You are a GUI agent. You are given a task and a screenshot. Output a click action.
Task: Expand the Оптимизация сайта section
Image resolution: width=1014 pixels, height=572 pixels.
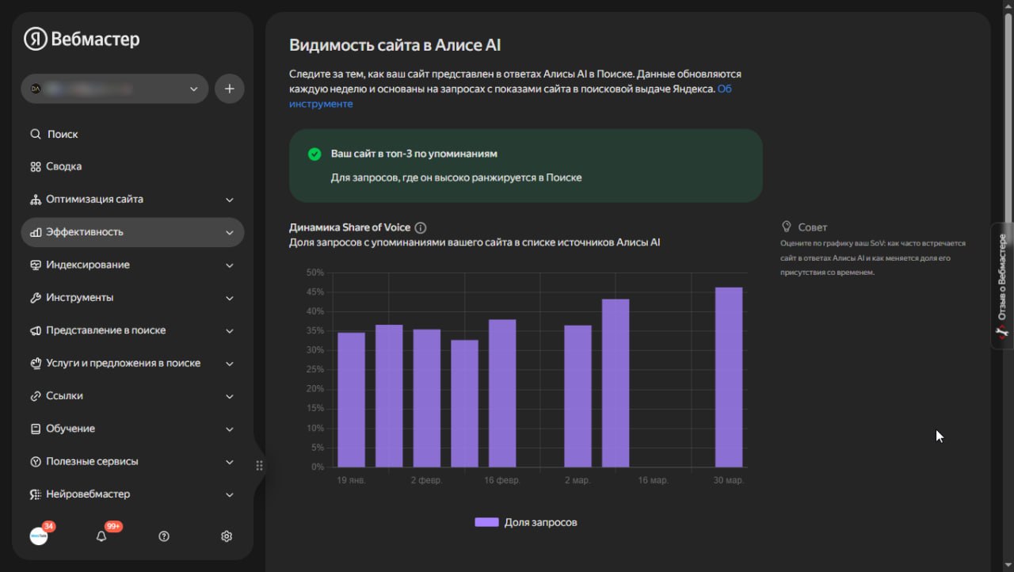pos(132,200)
